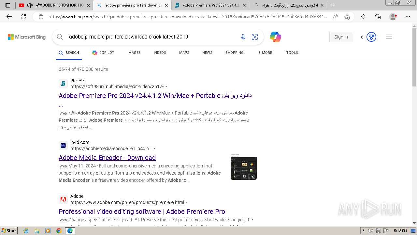Close the Adobe Premiere Pro 2024 tab

click(x=244, y=5)
